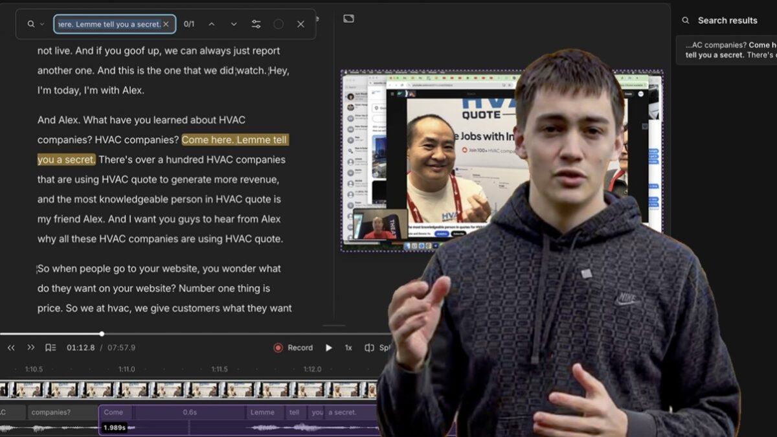Image resolution: width=777 pixels, height=437 pixels.
Task: Open the search mode dropdown by magnifier
Action: coord(36,24)
